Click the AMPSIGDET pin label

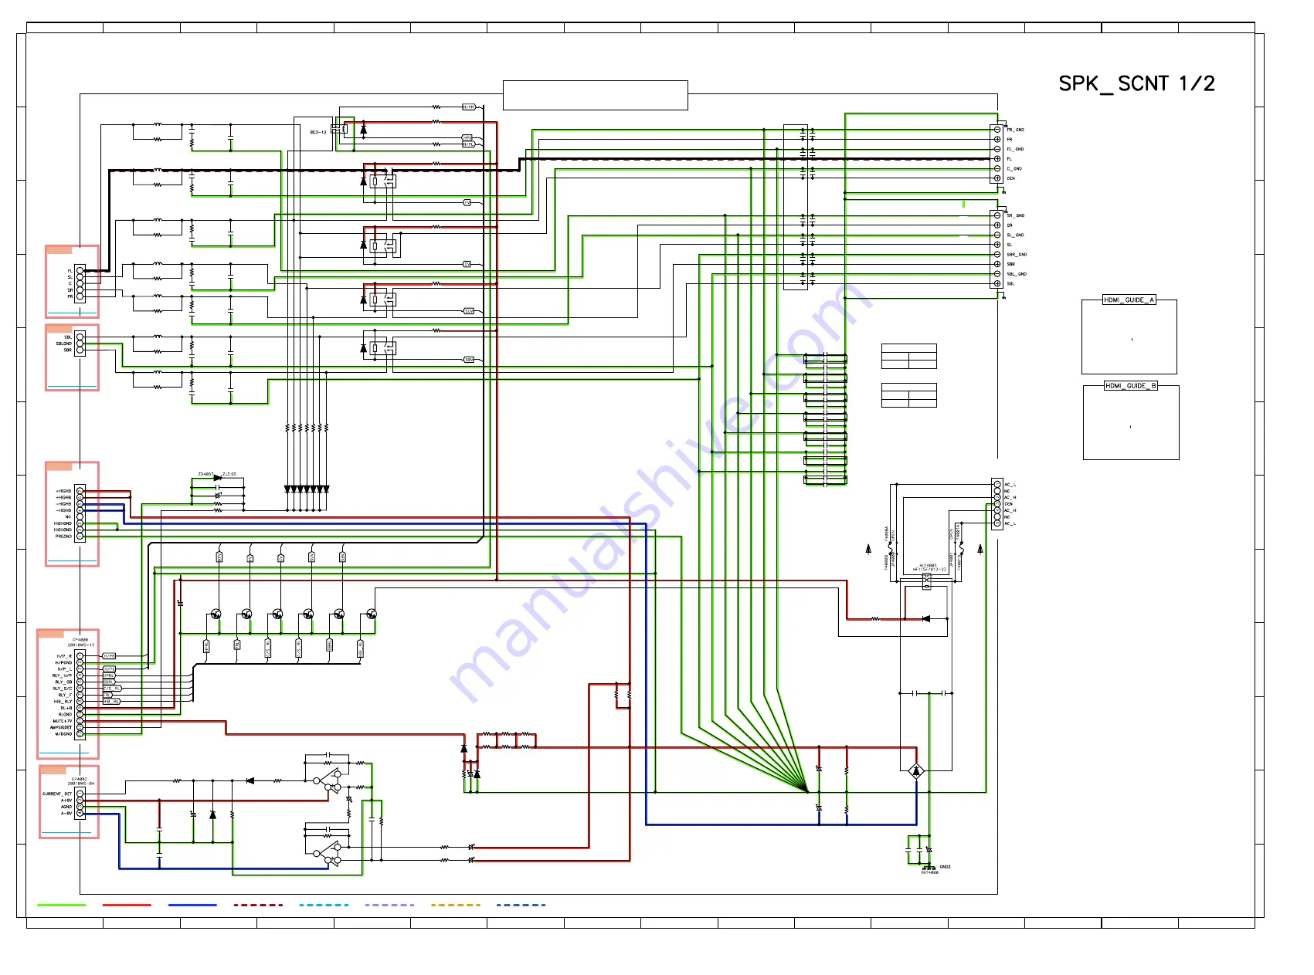pos(61,727)
